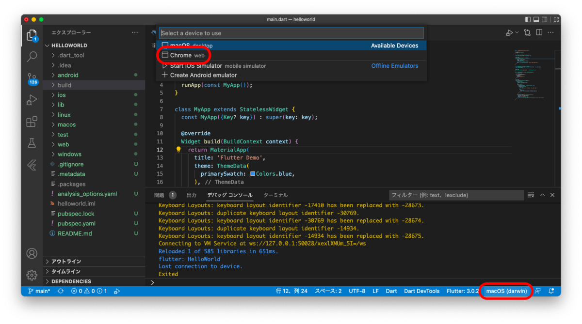582x324 pixels.
Task: Expand the タイムライン section
Action: coord(66,272)
